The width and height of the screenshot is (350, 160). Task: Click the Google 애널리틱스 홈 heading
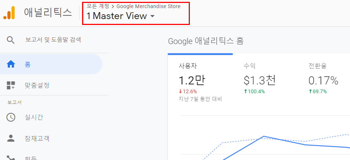click(x=206, y=41)
